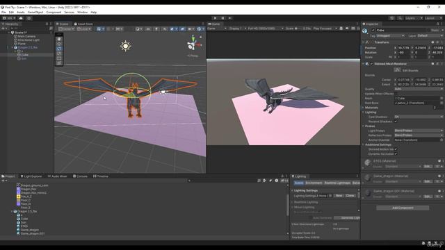Select the Rotate tool in scene toolbar
The width and height of the screenshot is (445, 250).
(59, 49)
